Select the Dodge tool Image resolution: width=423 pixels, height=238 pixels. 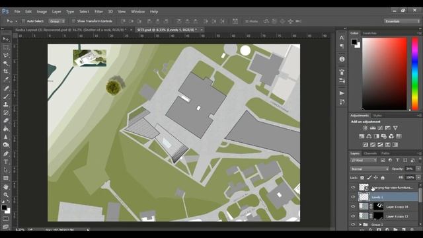tap(6, 145)
